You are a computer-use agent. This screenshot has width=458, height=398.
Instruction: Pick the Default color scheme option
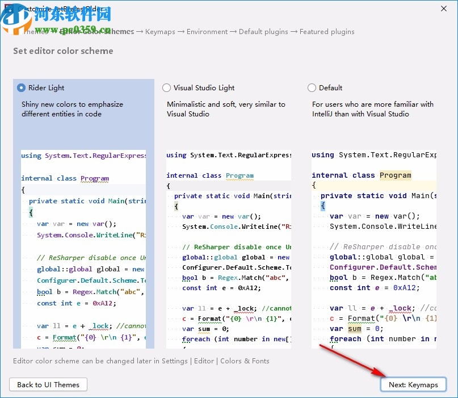(312, 88)
